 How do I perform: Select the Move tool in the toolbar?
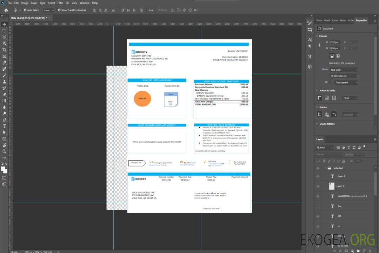pos(5,24)
